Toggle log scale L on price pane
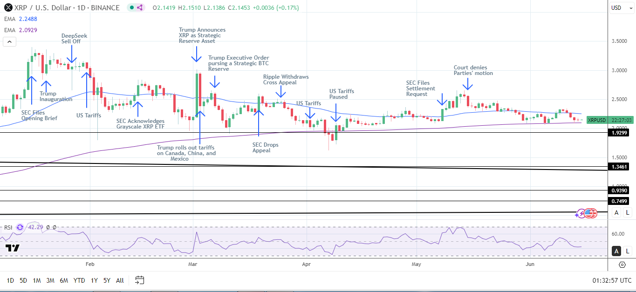Viewport: 636px width, 292px height. 628,213
